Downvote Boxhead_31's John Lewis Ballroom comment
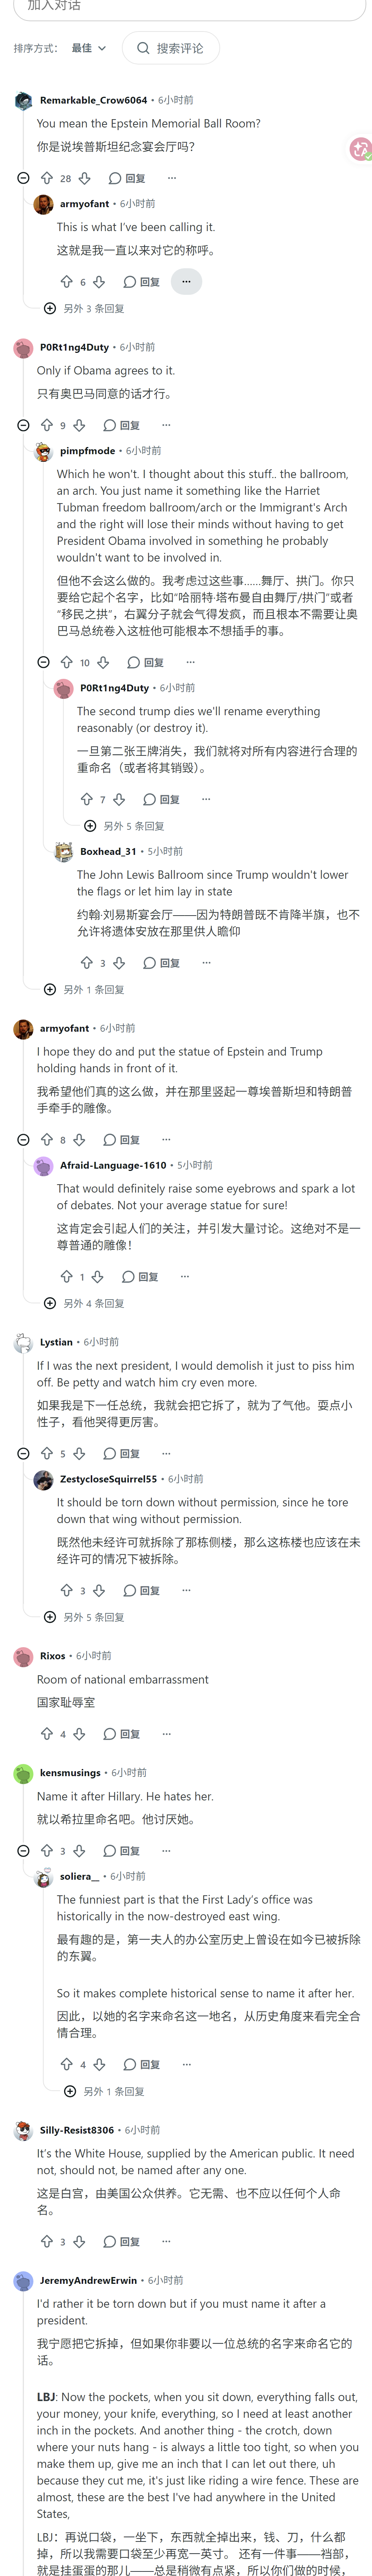372x2576 pixels. [119, 963]
